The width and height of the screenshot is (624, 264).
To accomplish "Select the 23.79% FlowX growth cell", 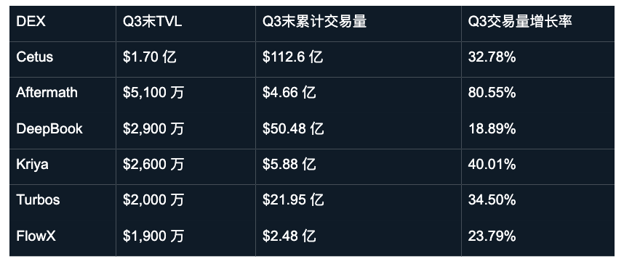I will tap(492, 236).
